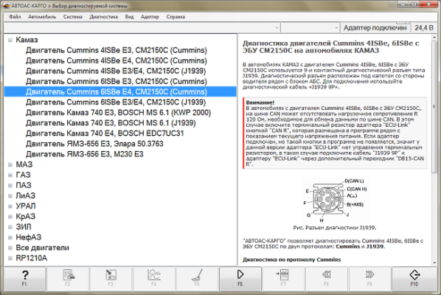Screen dimensions: 441x295
Task: Select Двигатель ЯМЗ-656 E3, Элара 50.3763
Action: click(94, 144)
